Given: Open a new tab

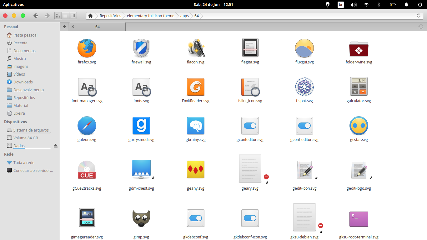Looking at the screenshot, I should (x=64, y=27).
